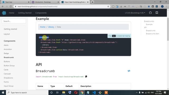
Task: Click Home in breadcrumb example
Action: tap(43, 27)
